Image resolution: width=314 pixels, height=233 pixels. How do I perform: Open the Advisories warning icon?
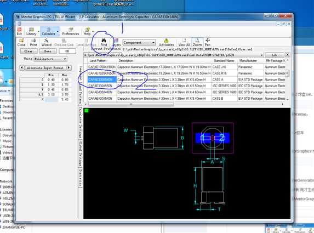[x=166, y=42]
